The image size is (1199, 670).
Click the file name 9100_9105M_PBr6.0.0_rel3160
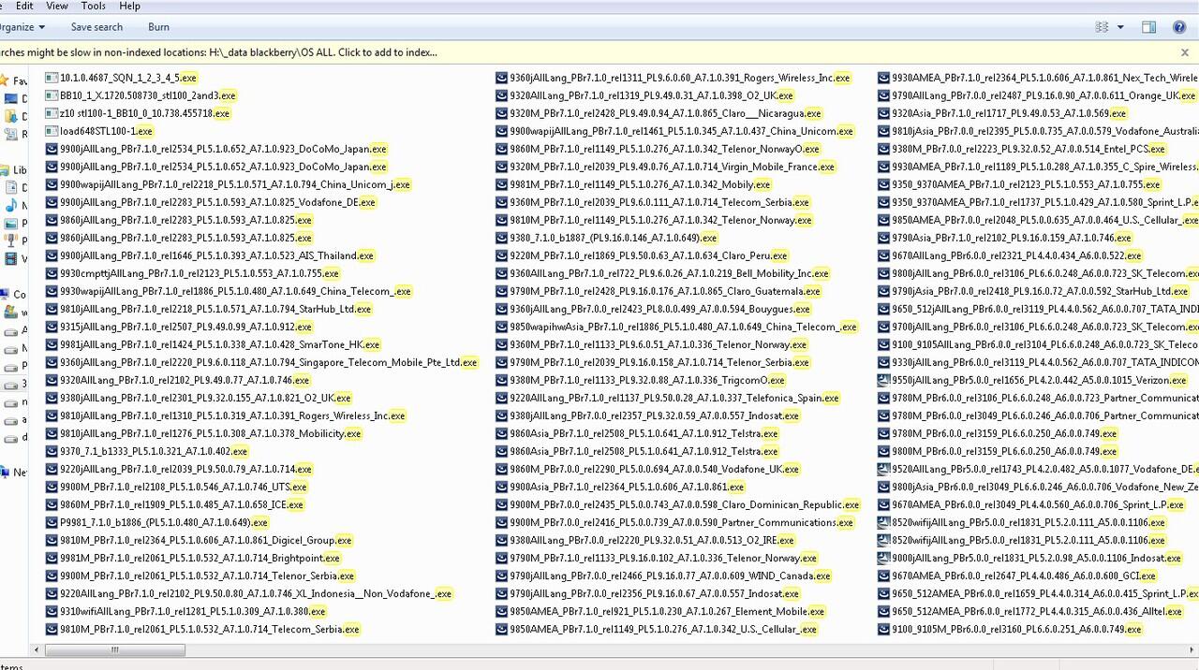click(x=1017, y=629)
